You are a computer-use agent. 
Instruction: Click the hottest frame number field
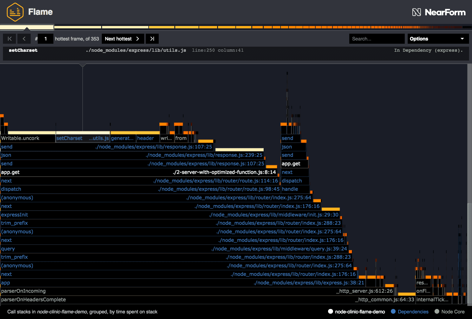(46, 39)
